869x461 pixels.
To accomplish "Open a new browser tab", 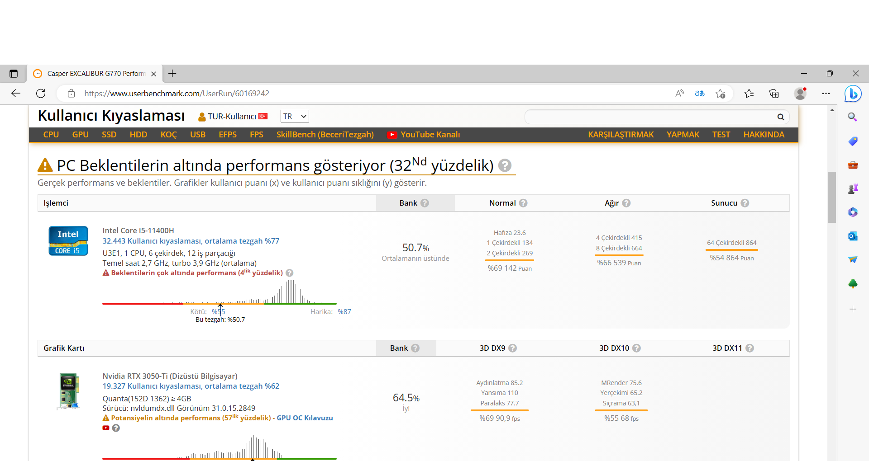I will 172,74.
